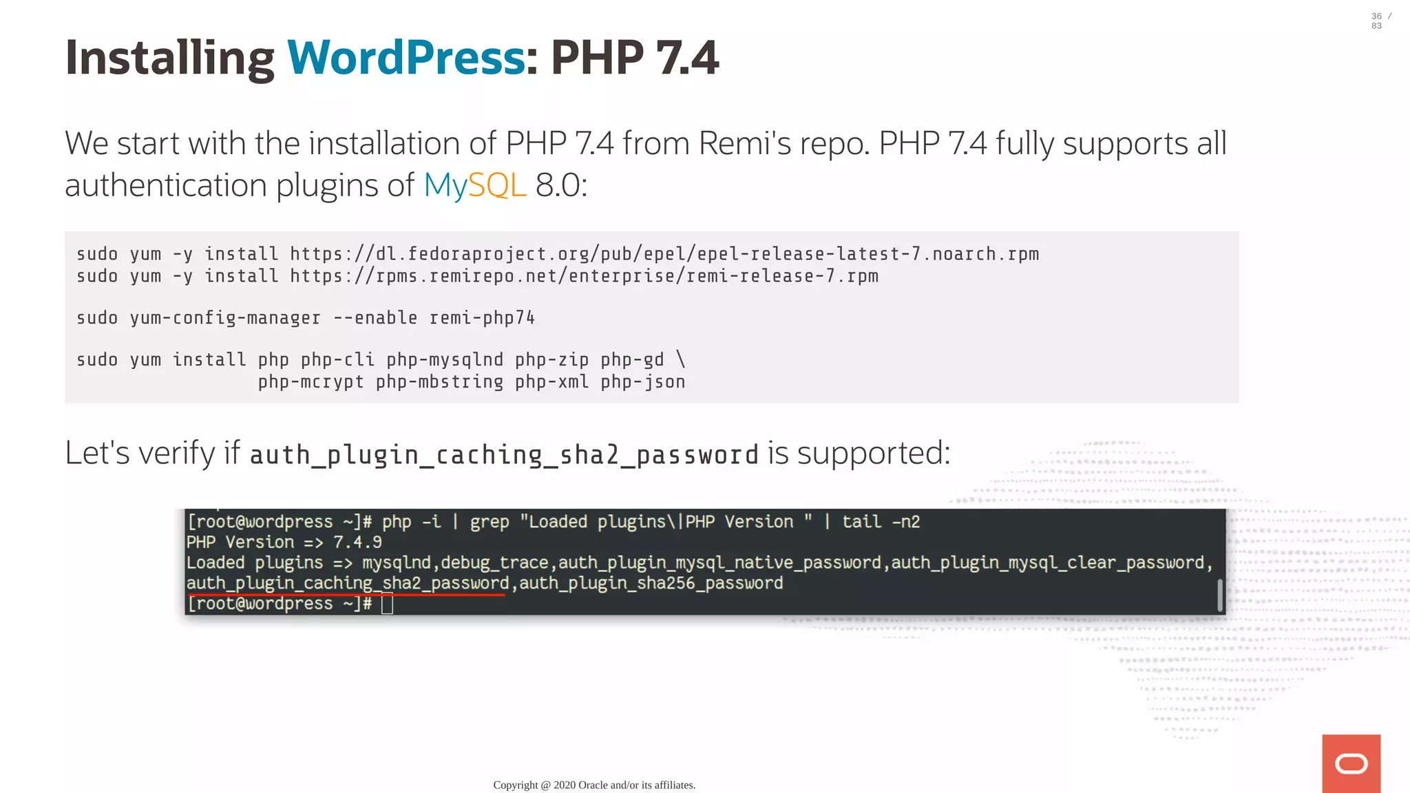Click the PHP 7.4 heading text
The image size is (1410, 793).
(634, 58)
